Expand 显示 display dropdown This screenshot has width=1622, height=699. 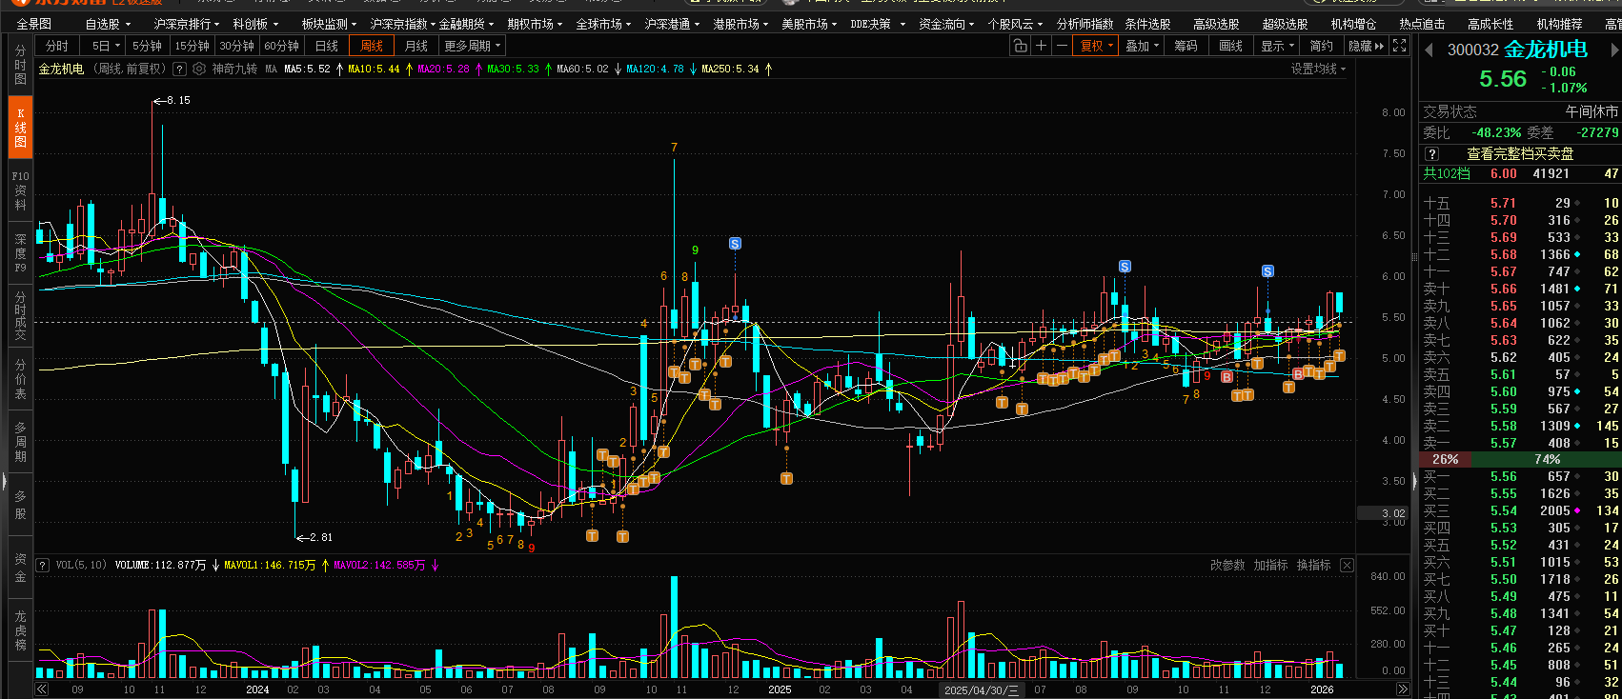pos(1277,46)
